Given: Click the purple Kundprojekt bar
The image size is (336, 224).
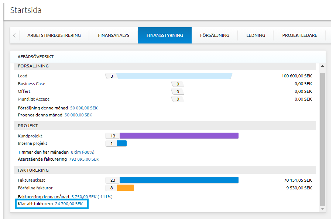Looking at the screenshot, I should coord(179,136).
